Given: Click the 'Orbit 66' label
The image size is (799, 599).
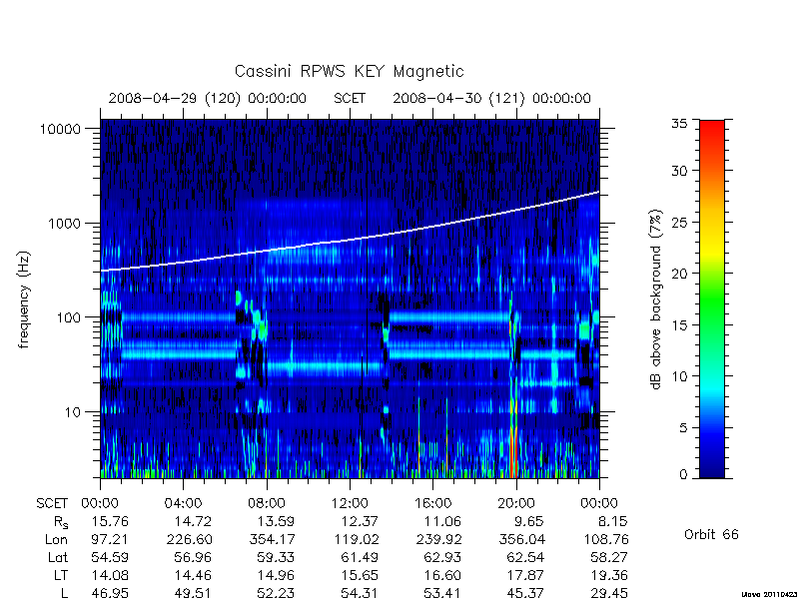Looking at the screenshot, I should tap(711, 534).
